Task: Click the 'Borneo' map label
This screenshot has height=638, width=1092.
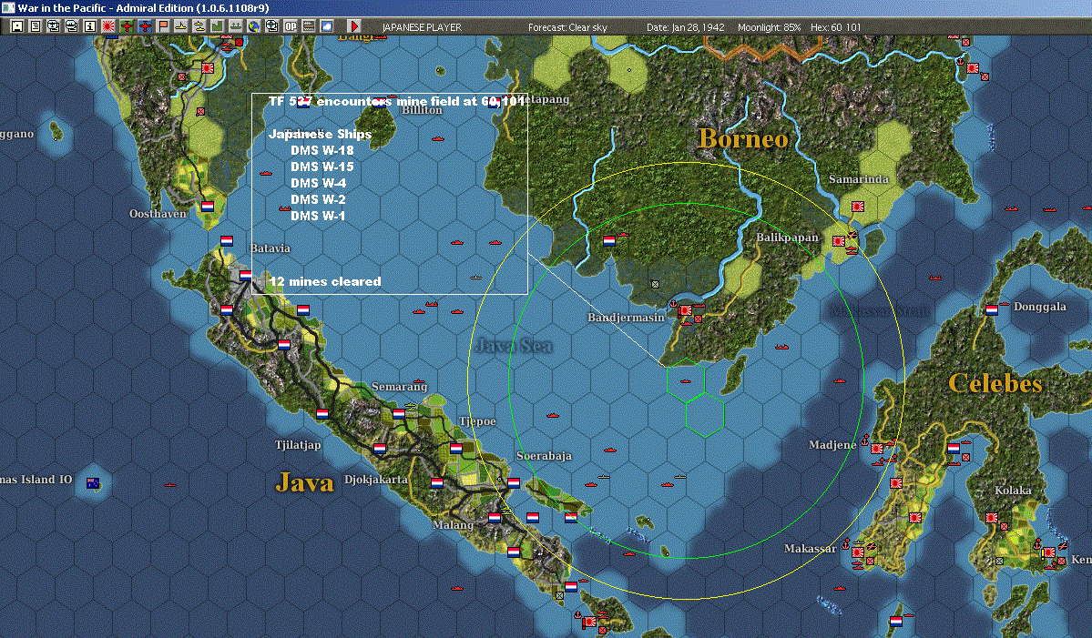Action: click(743, 137)
